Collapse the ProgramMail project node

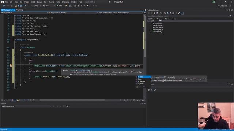(x=149, y=21)
